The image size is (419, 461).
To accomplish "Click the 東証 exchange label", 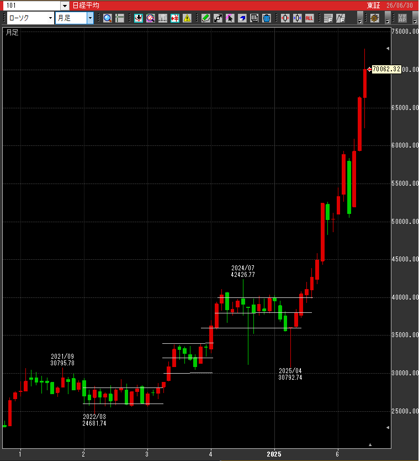I will point(373,6).
